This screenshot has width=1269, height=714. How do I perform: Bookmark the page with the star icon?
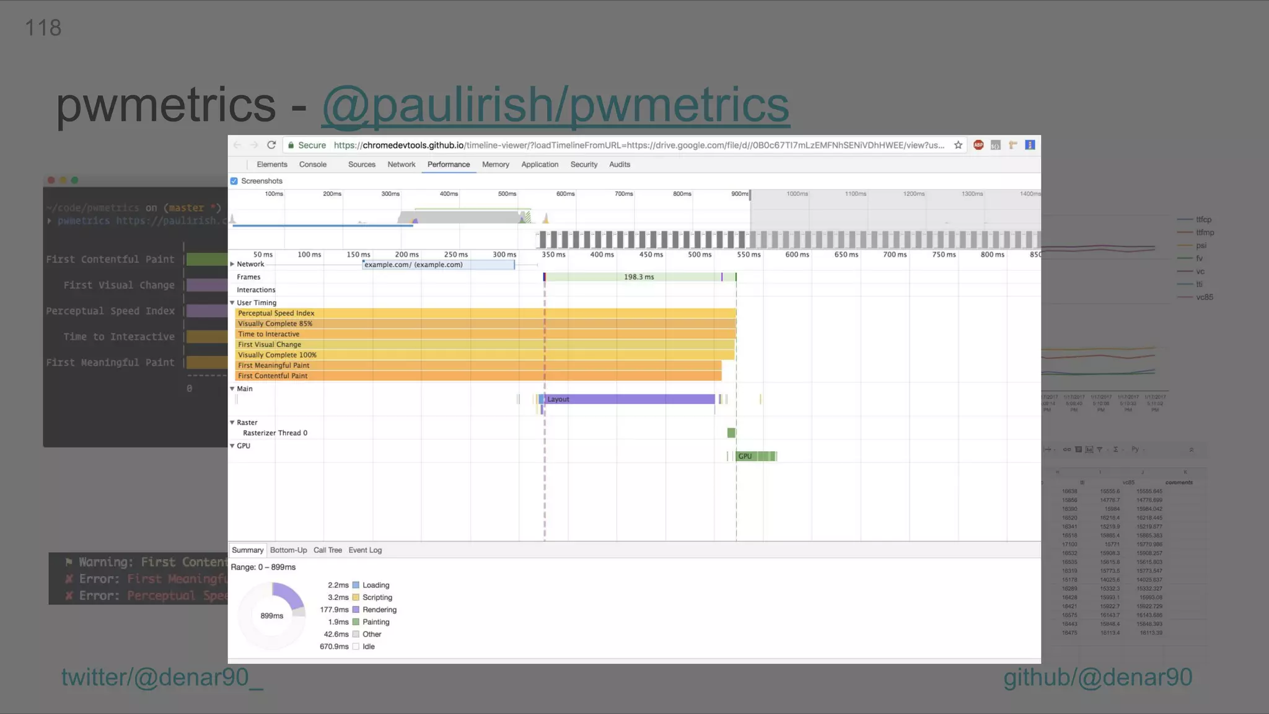[x=958, y=145]
